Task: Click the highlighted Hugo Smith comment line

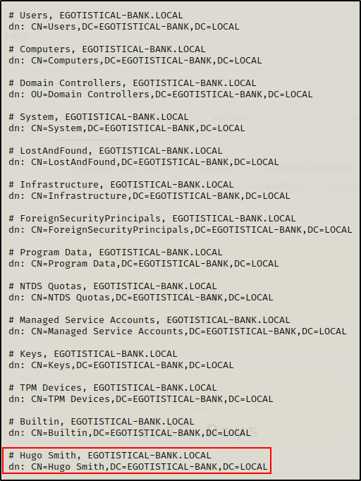Action: [x=110, y=456]
